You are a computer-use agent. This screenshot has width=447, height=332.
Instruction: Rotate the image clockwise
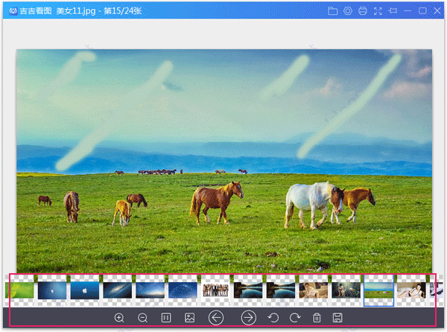coord(295,317)
